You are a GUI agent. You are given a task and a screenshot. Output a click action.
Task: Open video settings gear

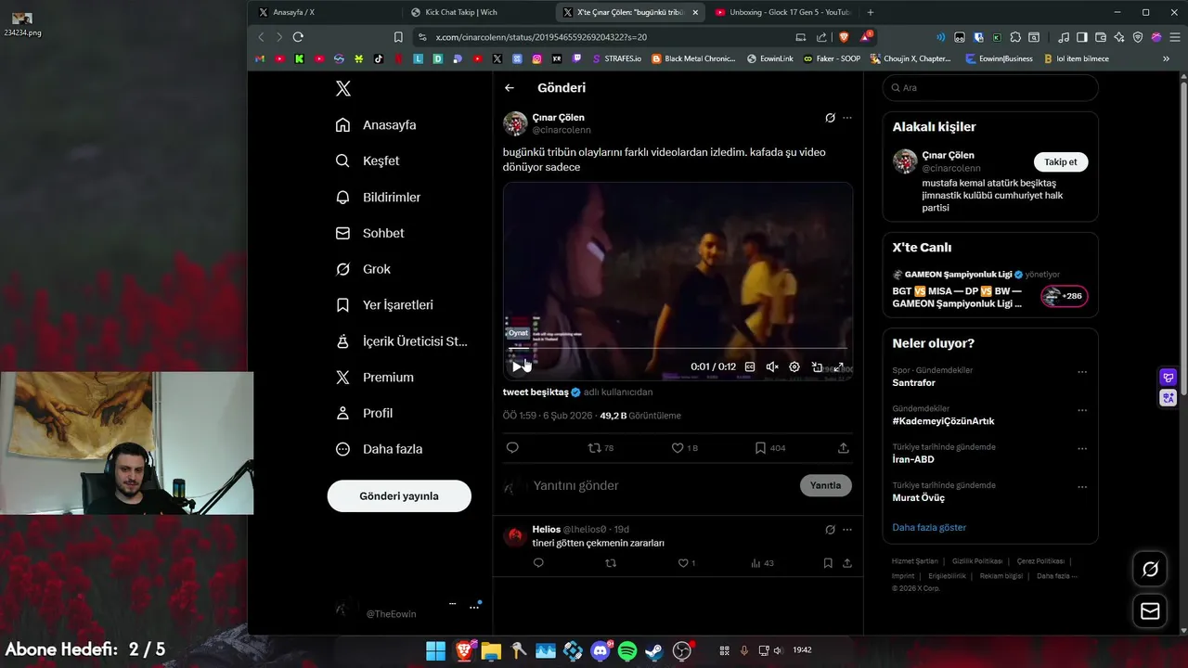point(794,366)
